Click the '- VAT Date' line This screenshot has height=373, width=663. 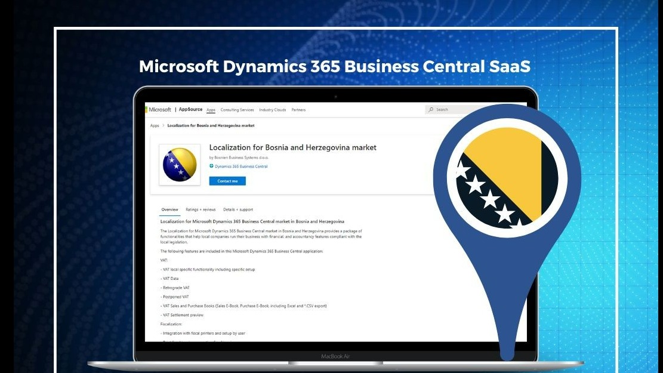169,279
